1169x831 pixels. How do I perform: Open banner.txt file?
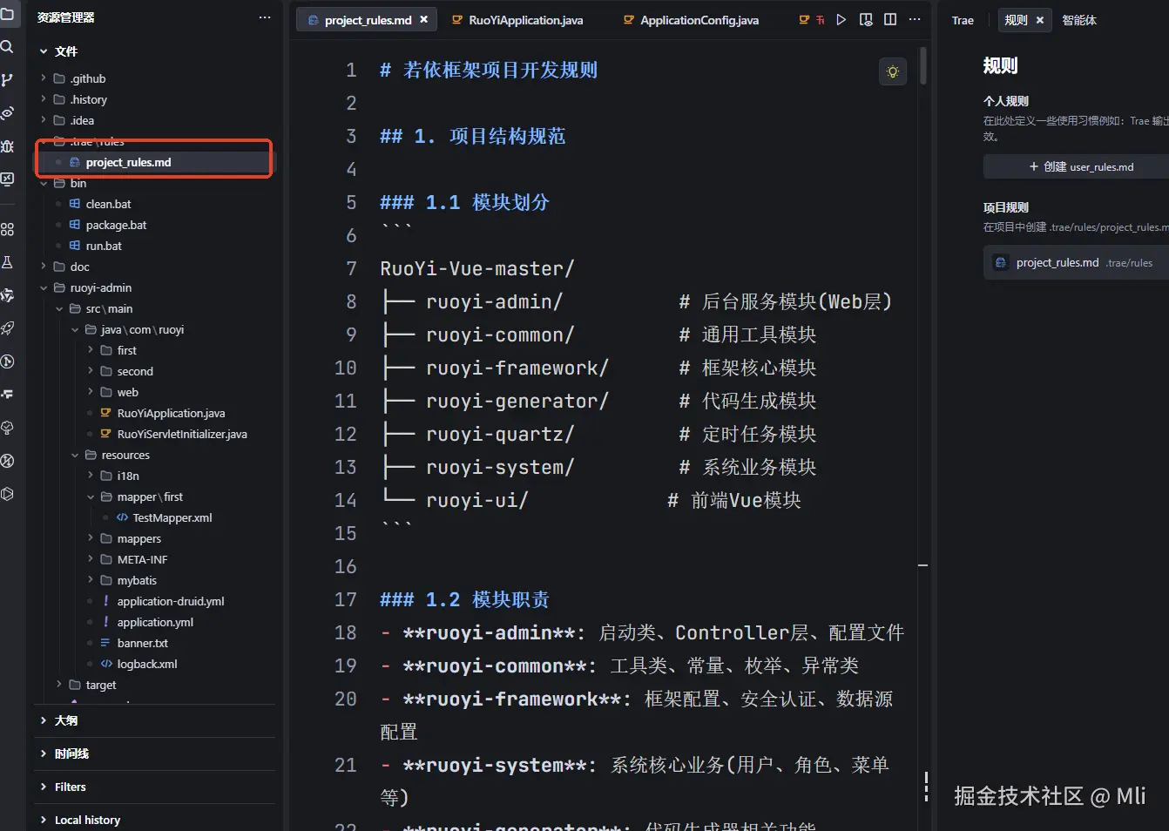(142, 643)
